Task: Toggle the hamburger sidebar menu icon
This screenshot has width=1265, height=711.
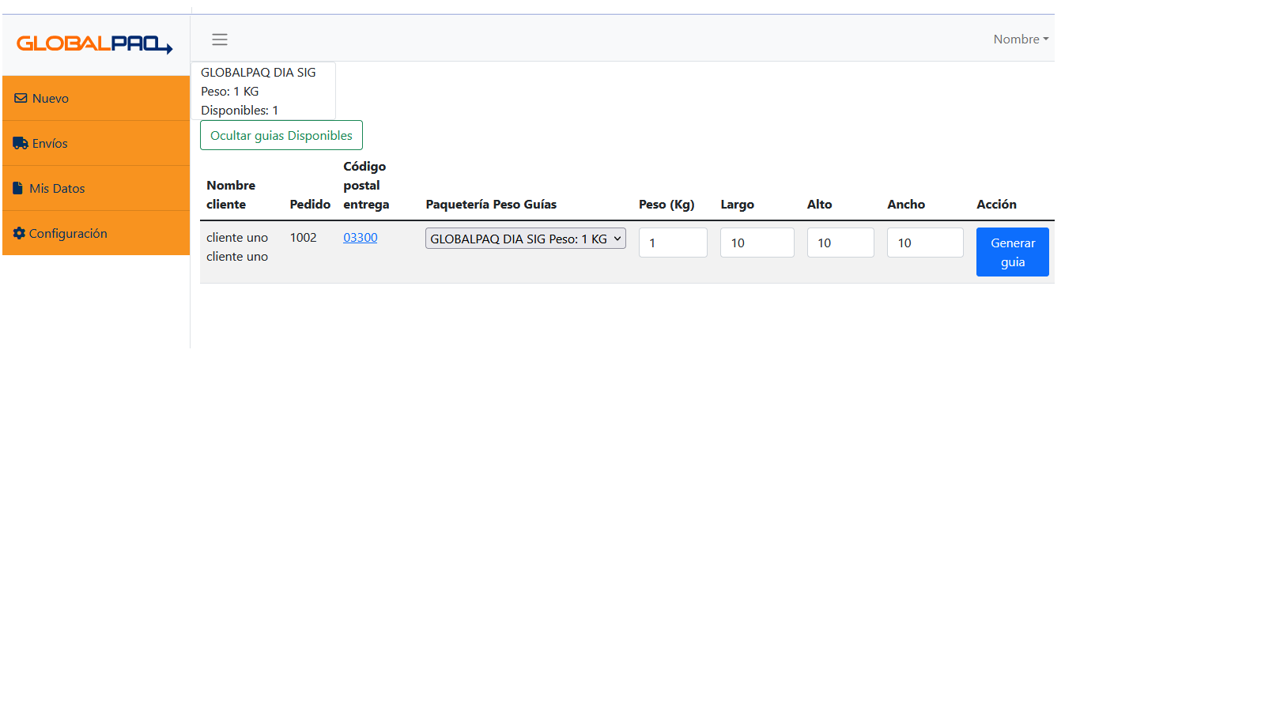Action: pyautogui.click(x=220, y=39)
